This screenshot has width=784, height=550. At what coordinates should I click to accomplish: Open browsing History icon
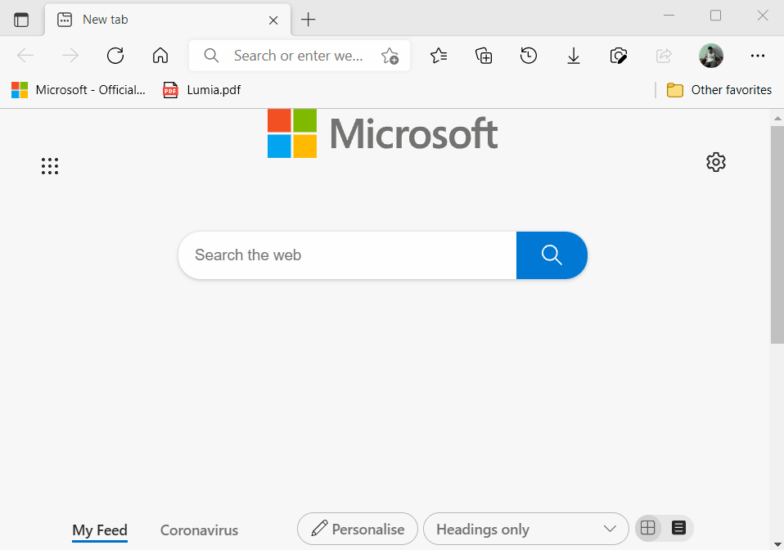click(x=528, y=56)
